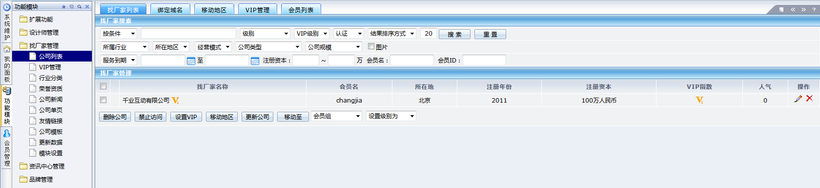Toggle the select-all checkbox in table header
Screen dimensions: 820x188
point(103,86)
